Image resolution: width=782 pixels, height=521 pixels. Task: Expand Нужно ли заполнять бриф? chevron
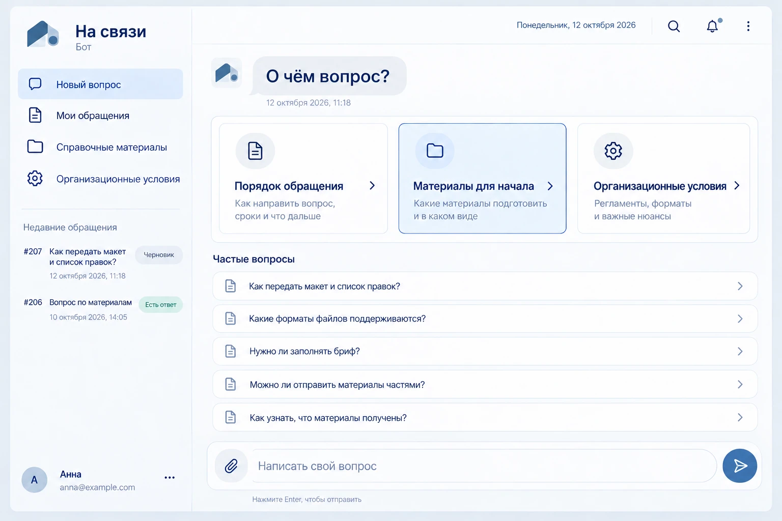740,352
